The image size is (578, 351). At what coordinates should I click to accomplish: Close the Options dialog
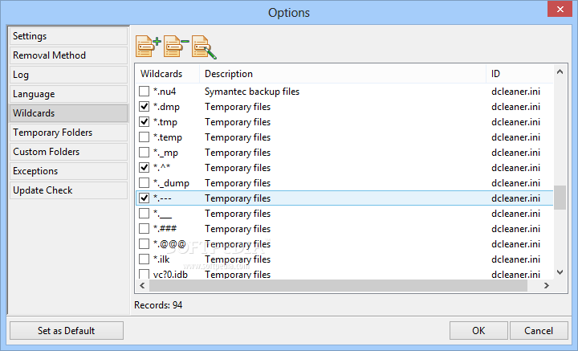[x=560, y=9]
